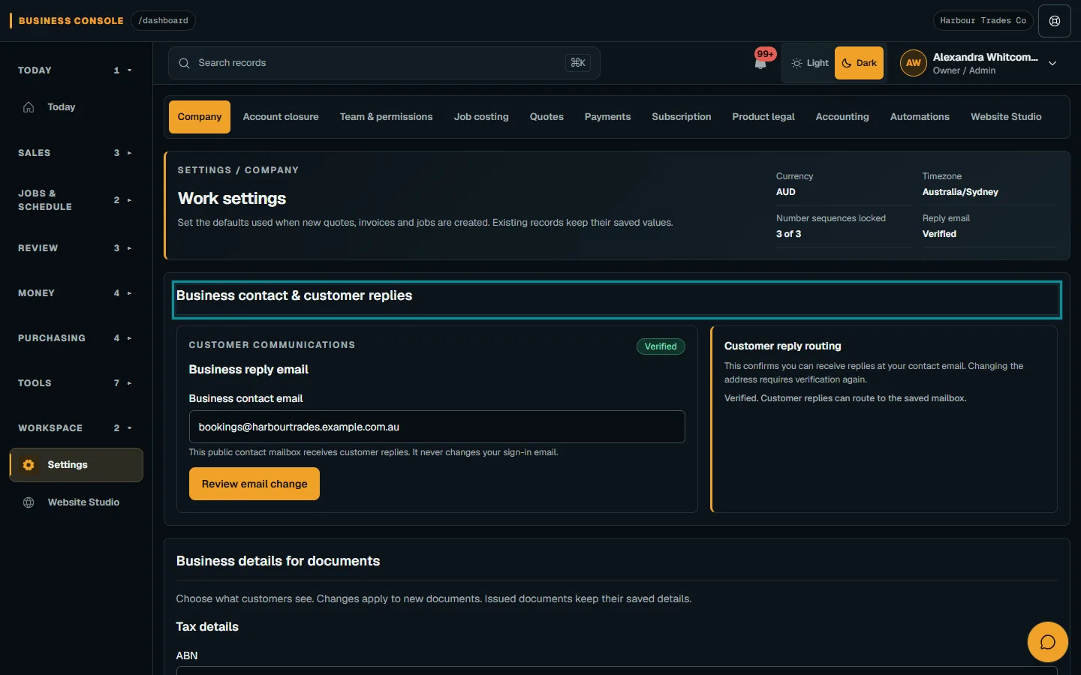Image resolution: width=1081 pixels, height=675 pixels.
Task: Expand the JOBS & SCHEDULE section
Action: (x=75, y=200)
